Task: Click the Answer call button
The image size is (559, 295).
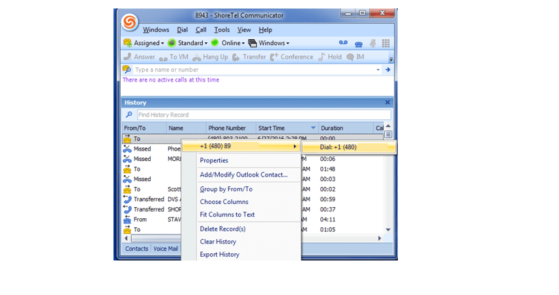Action: [x=140, y=57]
